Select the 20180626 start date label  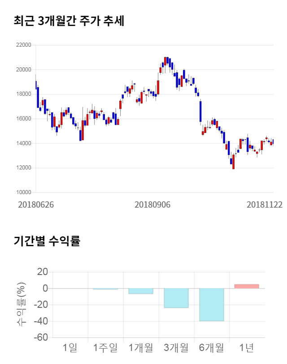36,204
